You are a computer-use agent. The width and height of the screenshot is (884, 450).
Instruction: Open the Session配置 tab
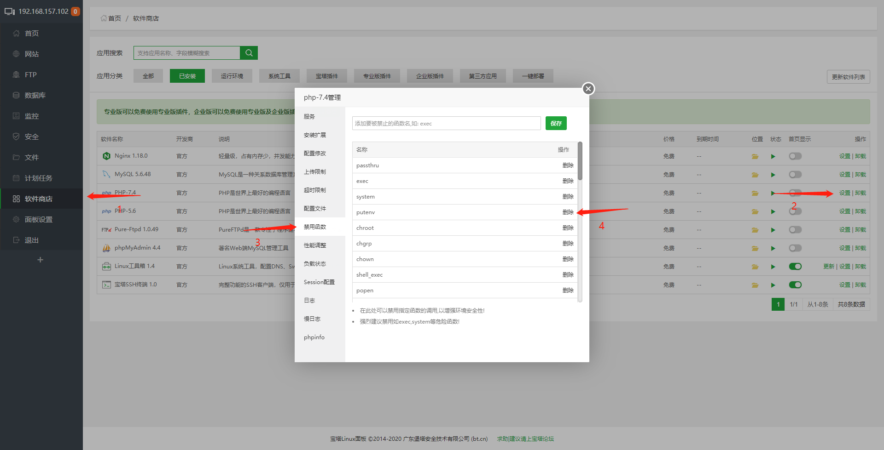click(320, 282)
